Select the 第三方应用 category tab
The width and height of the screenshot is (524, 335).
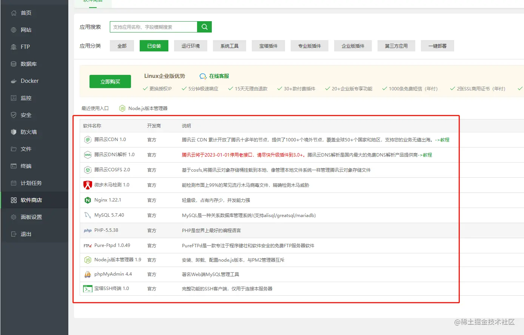(396, 46)
